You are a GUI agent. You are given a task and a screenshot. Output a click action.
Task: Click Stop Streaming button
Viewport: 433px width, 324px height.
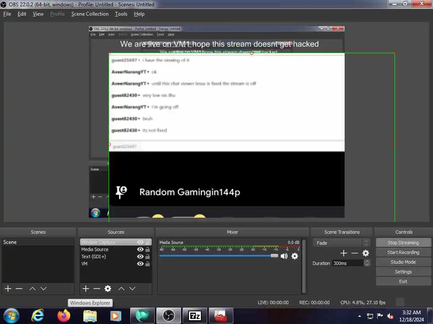tap(403, 243)
